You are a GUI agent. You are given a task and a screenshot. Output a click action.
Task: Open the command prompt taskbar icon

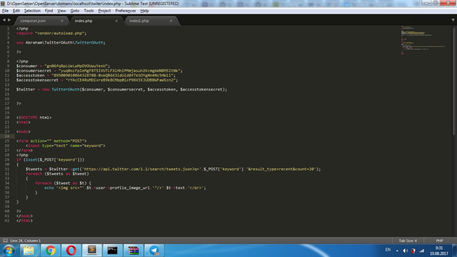[x=112, y=251]
